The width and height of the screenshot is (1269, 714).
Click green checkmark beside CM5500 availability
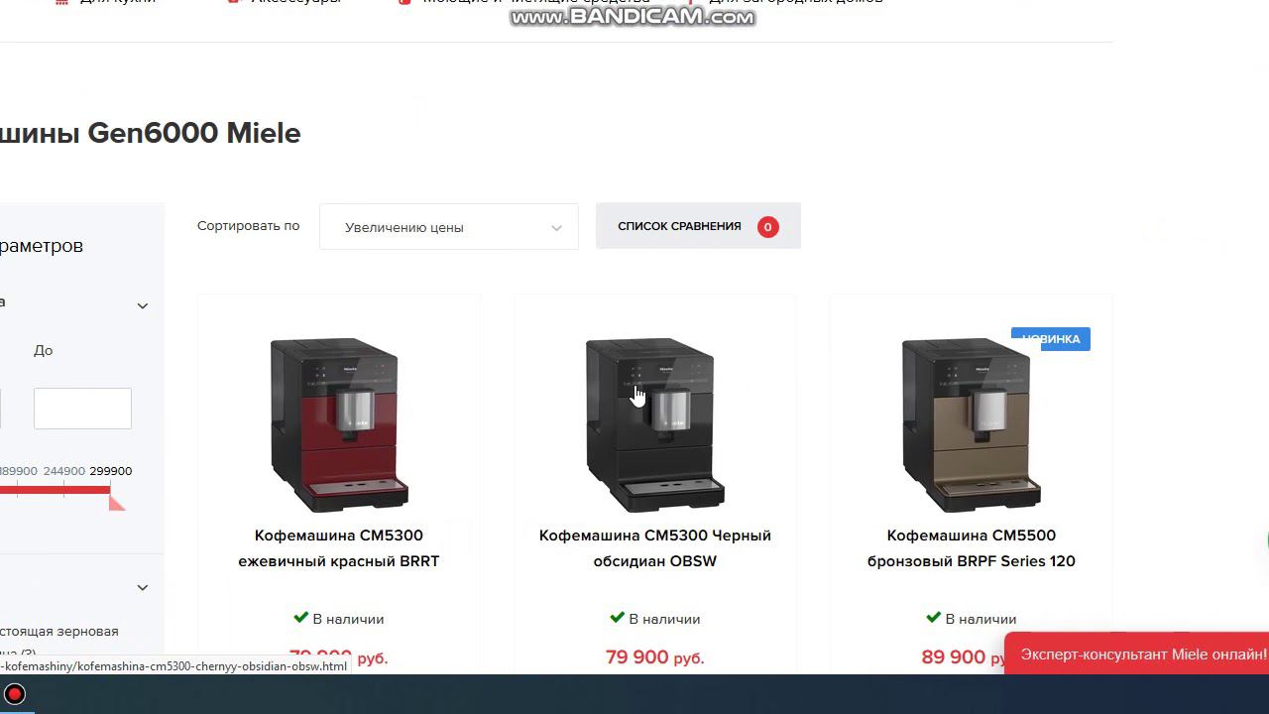pyautogui.click(x=933, y=618)
